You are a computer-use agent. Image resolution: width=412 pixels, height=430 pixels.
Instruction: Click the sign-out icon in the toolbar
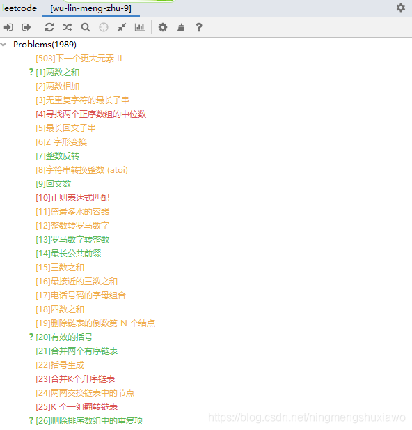coord(26,27)
